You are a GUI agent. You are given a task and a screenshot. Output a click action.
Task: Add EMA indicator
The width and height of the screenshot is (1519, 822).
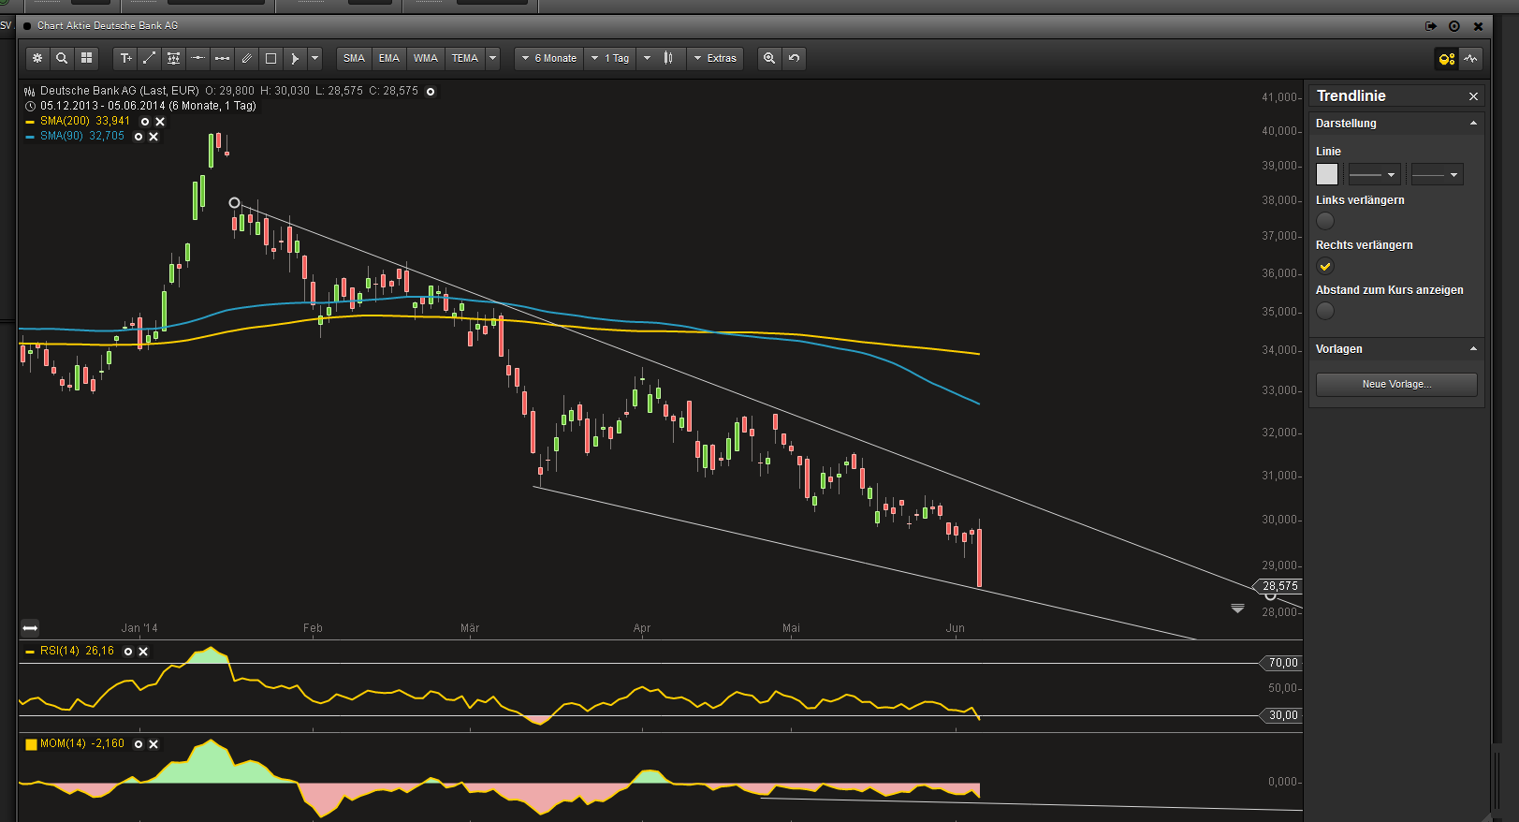[389, 58]
